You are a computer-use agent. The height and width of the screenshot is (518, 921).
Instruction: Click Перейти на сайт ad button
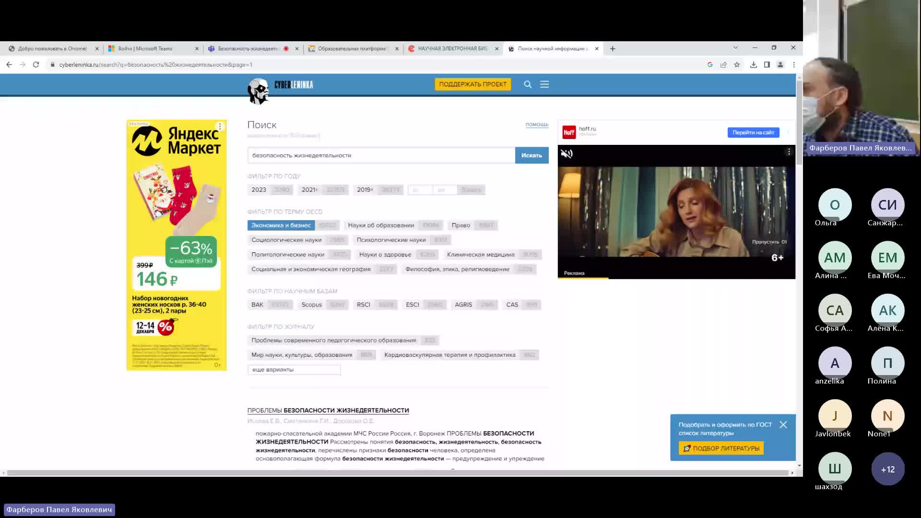click(753, 132)
